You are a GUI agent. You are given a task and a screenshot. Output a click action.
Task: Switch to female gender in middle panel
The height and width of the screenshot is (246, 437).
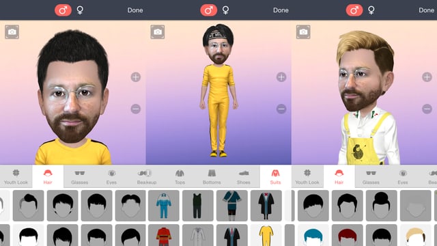225,10
